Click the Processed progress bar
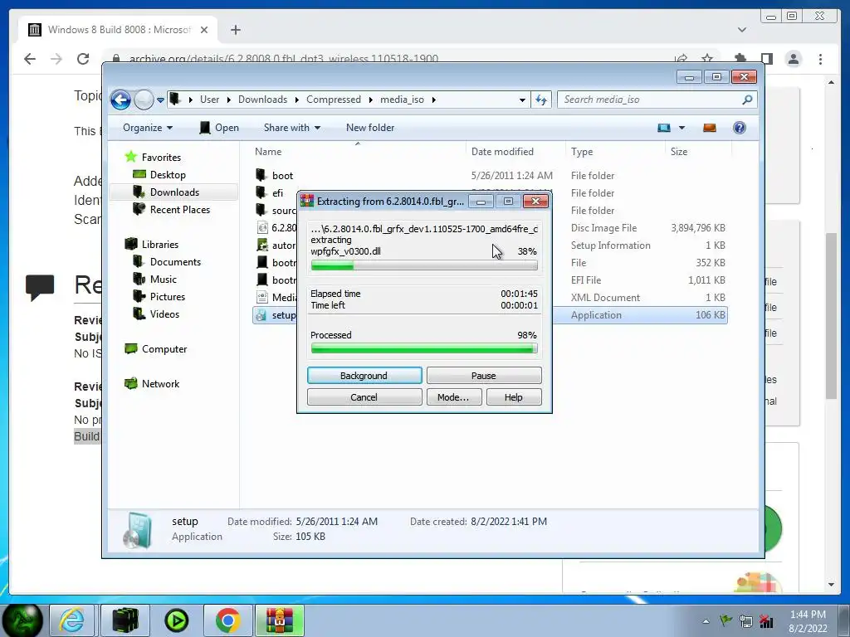This screenshot has width=850, height=637. [x=424, y=349]
